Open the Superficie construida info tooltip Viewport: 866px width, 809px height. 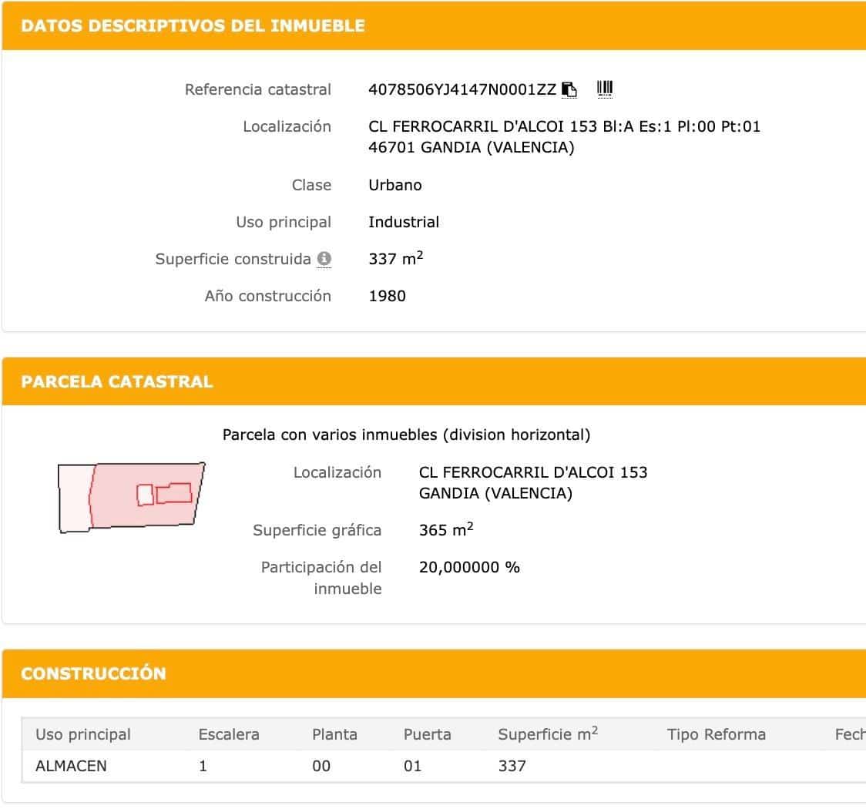tap(323, 257)
